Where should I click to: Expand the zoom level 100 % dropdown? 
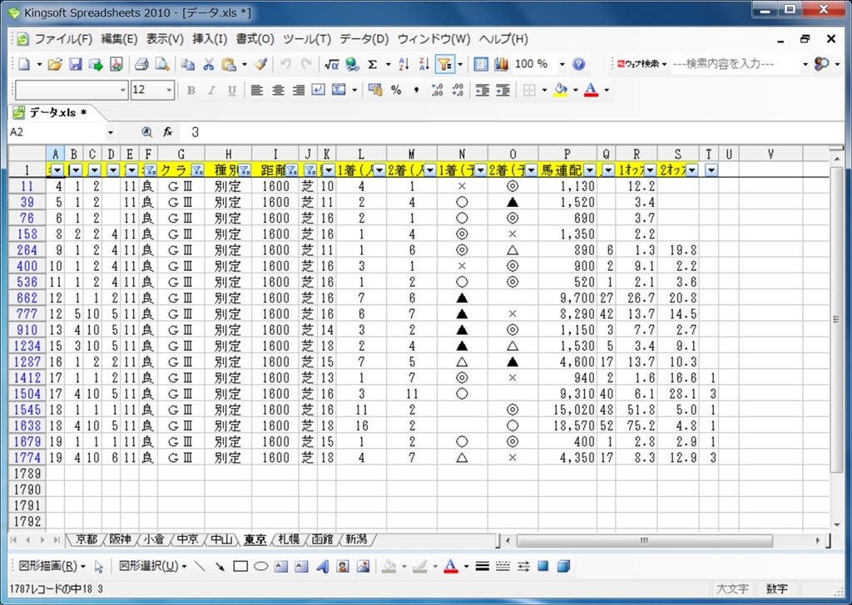tap(562, 64)
